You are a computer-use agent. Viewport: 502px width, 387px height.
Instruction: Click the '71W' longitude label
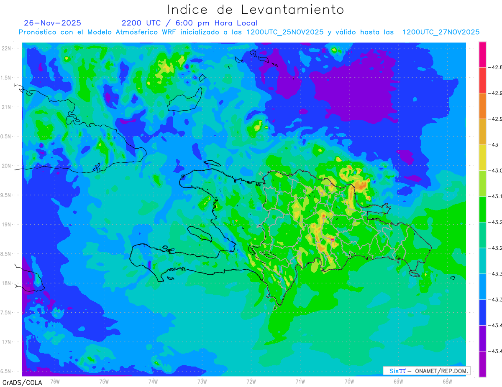[300, 381]
